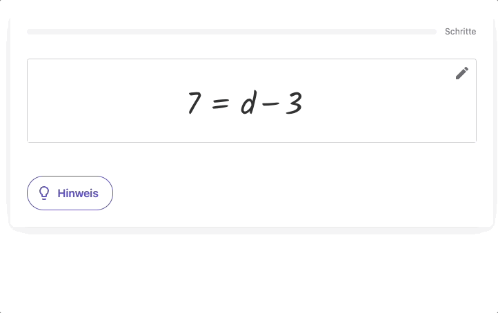Screen dimensions: 498x313
Task: Click the pencil edit icon
Action: click(x=462, y=73)
